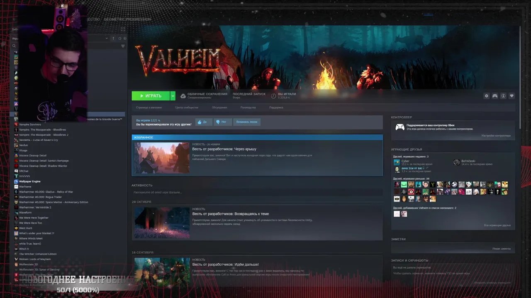The height and width of the screenshot is (298, 531).
Task: Open Настройки контроллера link
Action: pos(496,136)
